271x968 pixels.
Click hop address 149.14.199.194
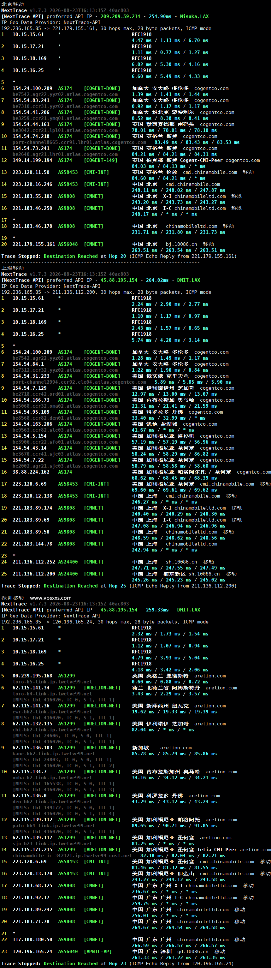(x=32, y=161)
